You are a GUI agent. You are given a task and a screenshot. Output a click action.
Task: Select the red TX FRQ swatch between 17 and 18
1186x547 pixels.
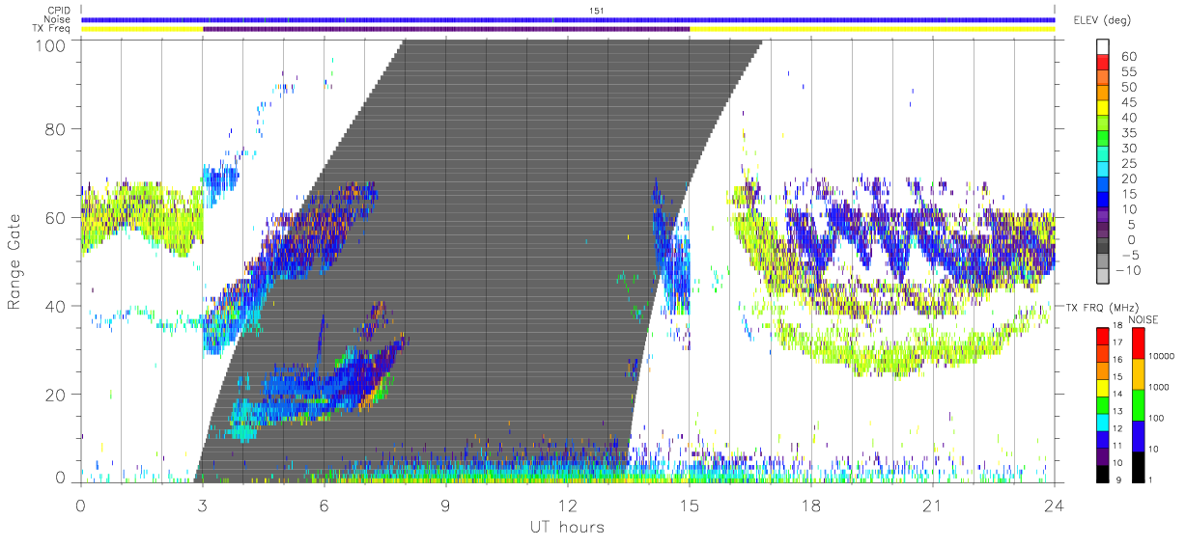pyautogui.click(x=1103, y=337)
